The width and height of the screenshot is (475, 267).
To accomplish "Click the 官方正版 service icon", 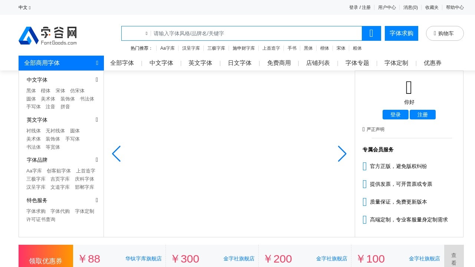I will pos(364,166).
